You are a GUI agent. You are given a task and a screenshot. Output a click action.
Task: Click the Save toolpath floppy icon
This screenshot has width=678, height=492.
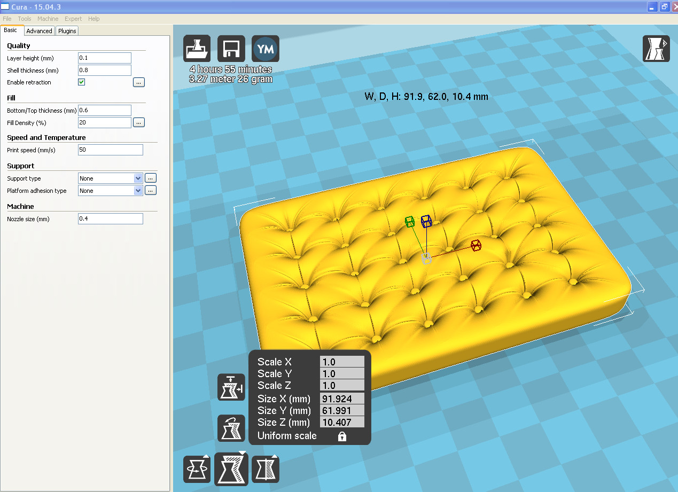[231, 49]
